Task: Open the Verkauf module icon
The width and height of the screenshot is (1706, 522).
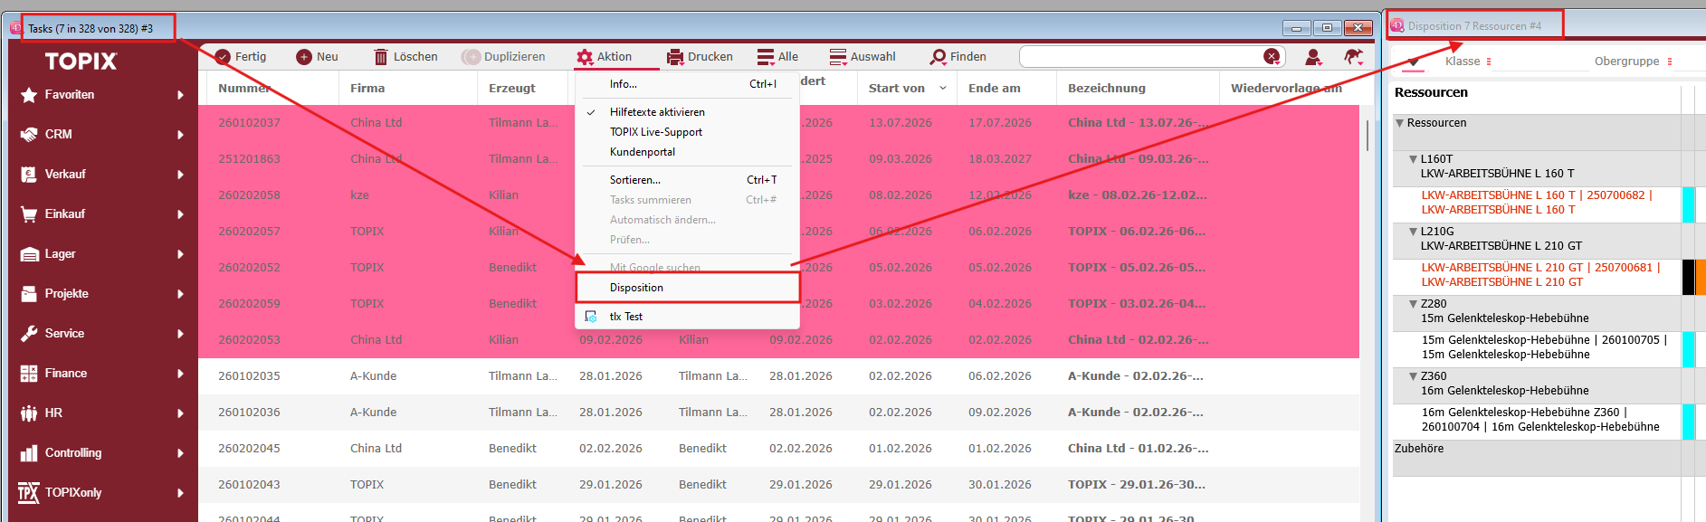Action: click(x=29, y=175)
